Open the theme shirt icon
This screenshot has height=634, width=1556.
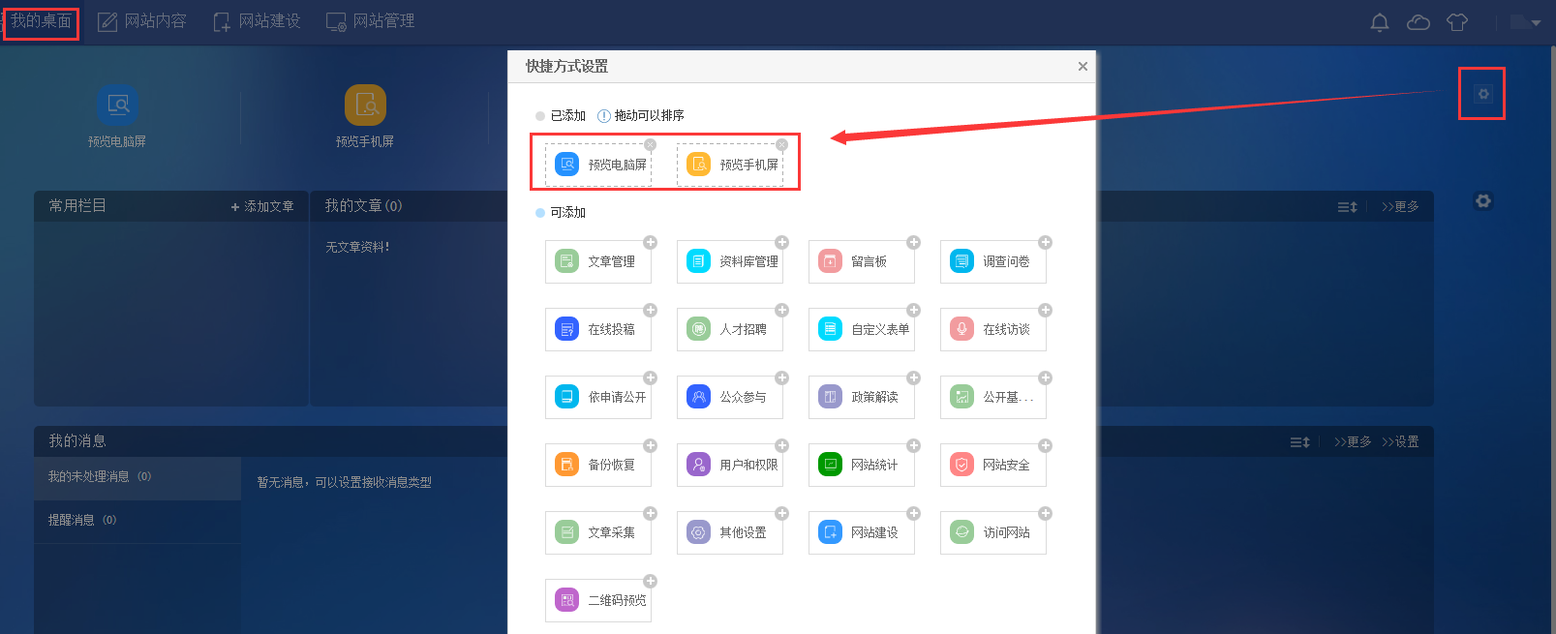click(1457, 22)
